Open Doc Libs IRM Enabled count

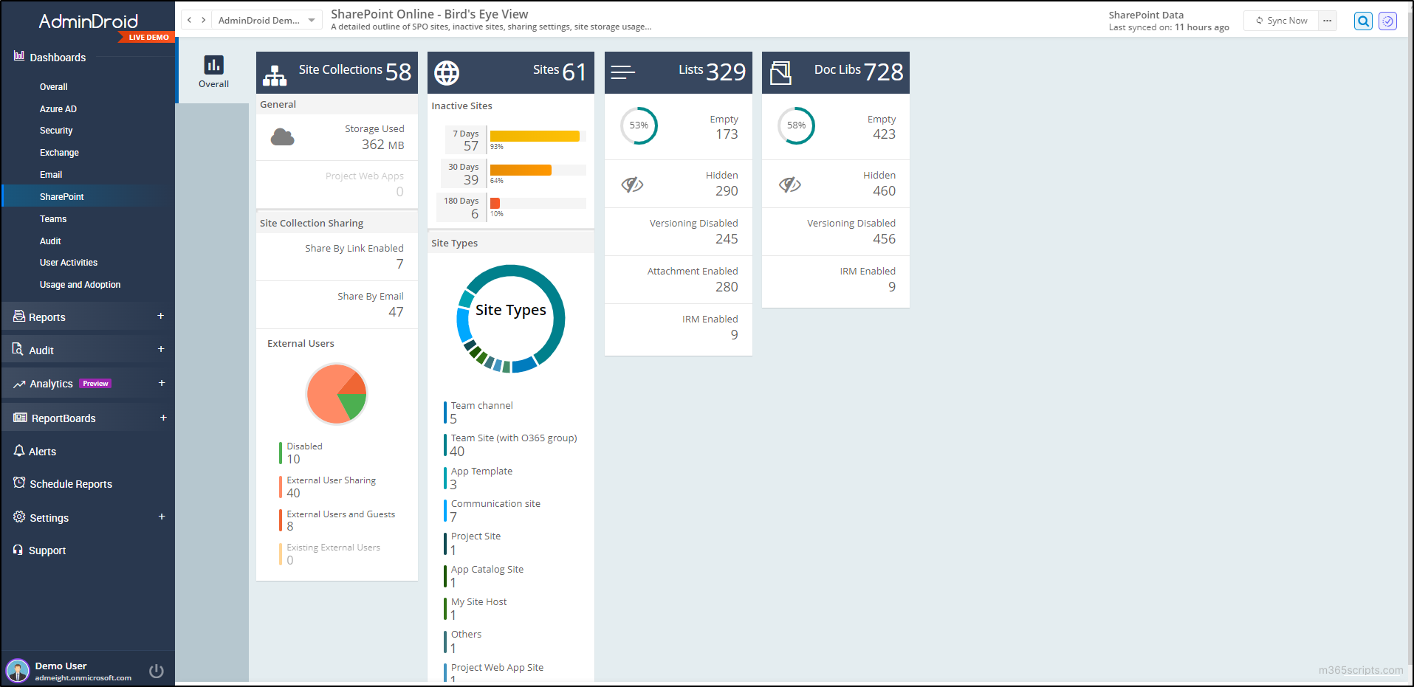pos(892,287)
